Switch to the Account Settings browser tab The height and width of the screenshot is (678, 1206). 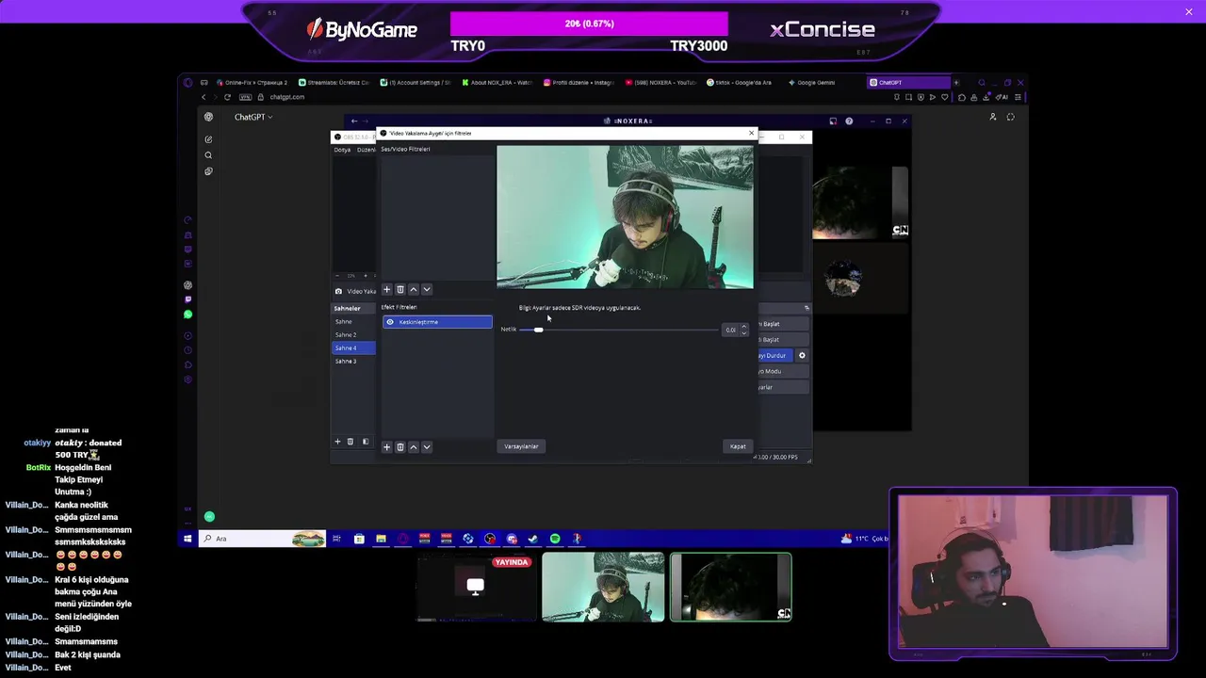[417, 82]
